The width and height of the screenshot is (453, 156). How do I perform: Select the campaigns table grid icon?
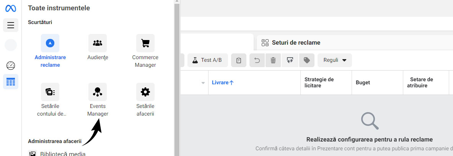coord(11,82)
